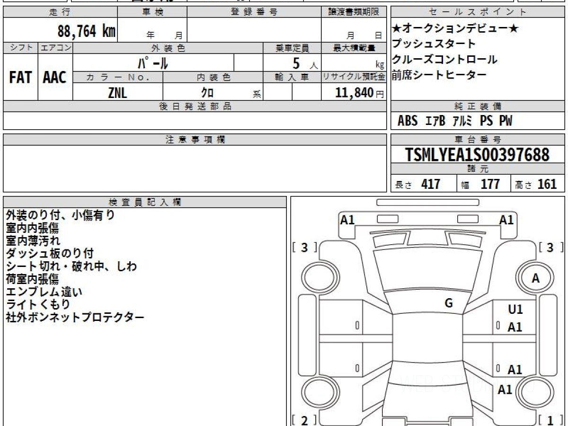Select the 幅 177 dimension
568x426 pixels.
pyautogui.click(x=481, y=184)
